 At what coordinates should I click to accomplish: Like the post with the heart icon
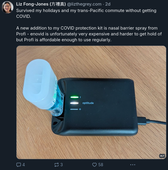[x=94, y=165]
